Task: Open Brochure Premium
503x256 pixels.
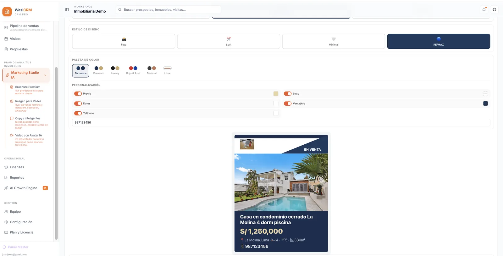Action: (29, 90)
